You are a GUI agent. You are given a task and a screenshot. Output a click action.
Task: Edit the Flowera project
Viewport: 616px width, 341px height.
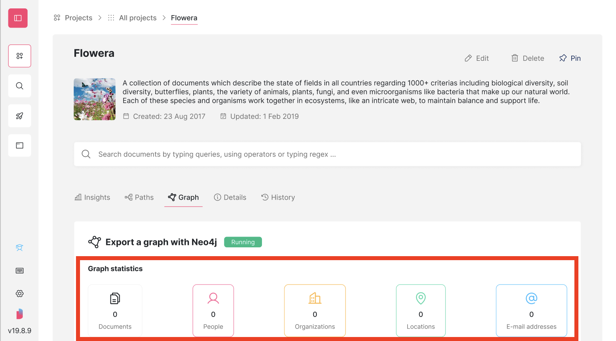[477, 58]
